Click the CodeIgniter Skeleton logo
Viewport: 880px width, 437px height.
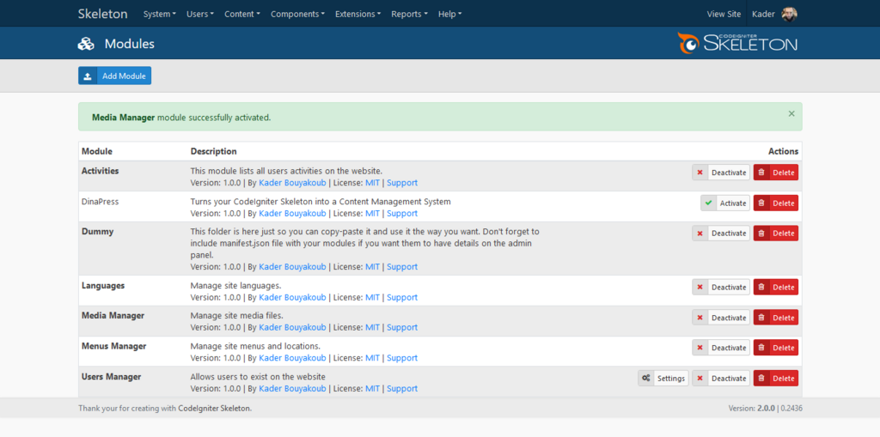tap(736, 43)
